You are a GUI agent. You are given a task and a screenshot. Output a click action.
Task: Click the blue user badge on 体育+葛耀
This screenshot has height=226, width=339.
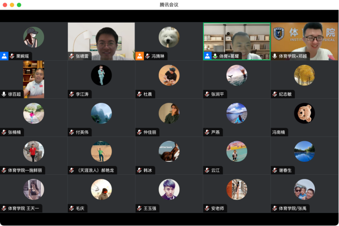click(x=207, y=56)
